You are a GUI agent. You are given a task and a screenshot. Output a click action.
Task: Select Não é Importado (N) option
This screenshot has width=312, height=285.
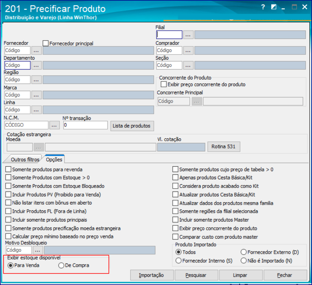coord(243,261)
